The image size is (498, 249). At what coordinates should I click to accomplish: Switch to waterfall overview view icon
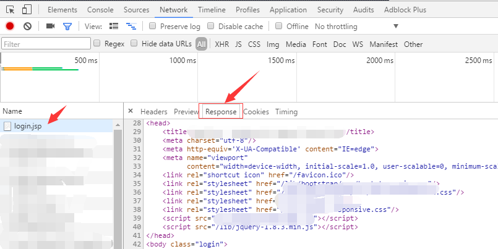click(131, 26)
